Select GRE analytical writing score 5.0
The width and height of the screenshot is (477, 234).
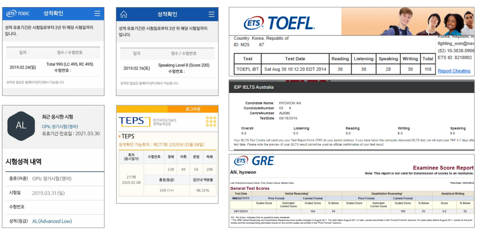coord(444,211)
